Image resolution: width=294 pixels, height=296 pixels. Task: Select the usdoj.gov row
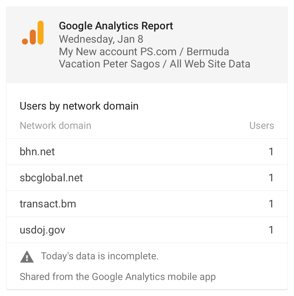(147, 230)
